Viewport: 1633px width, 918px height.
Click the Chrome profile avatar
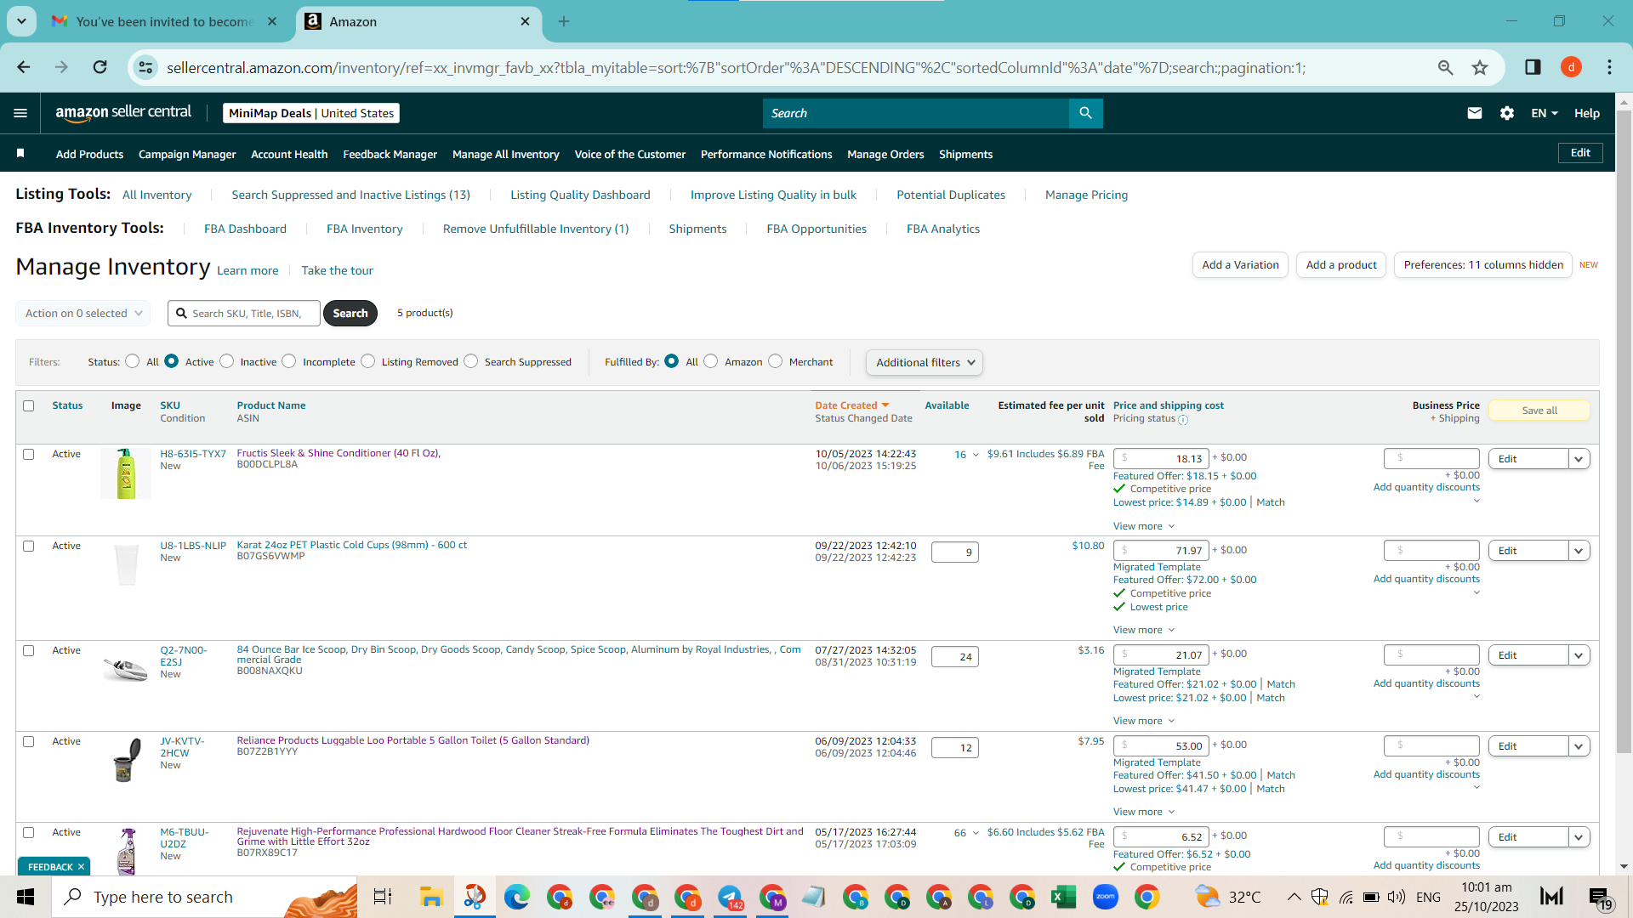(1571, 67)
